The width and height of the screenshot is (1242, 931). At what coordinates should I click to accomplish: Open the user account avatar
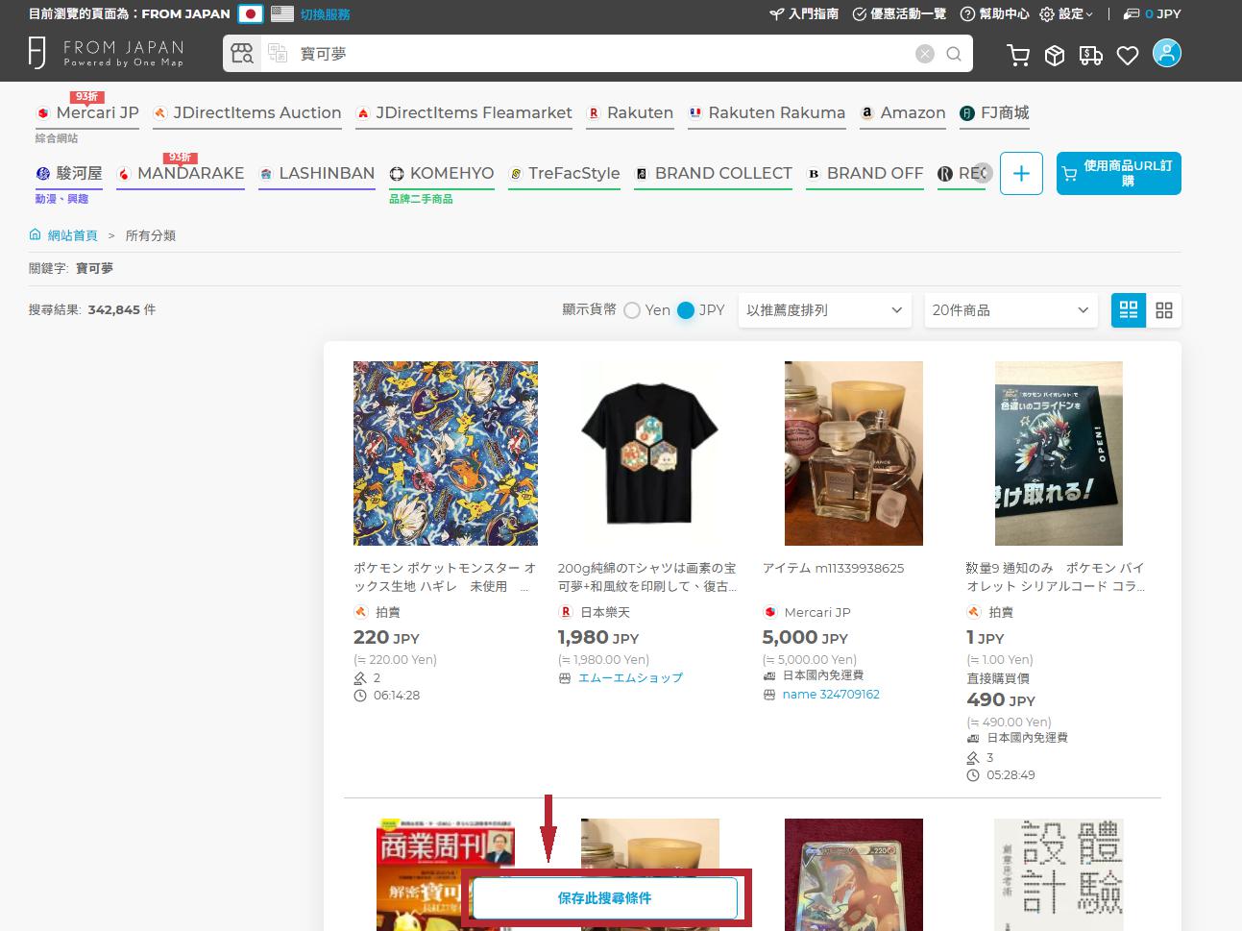pyautogui.click(x=1166, y=54)
